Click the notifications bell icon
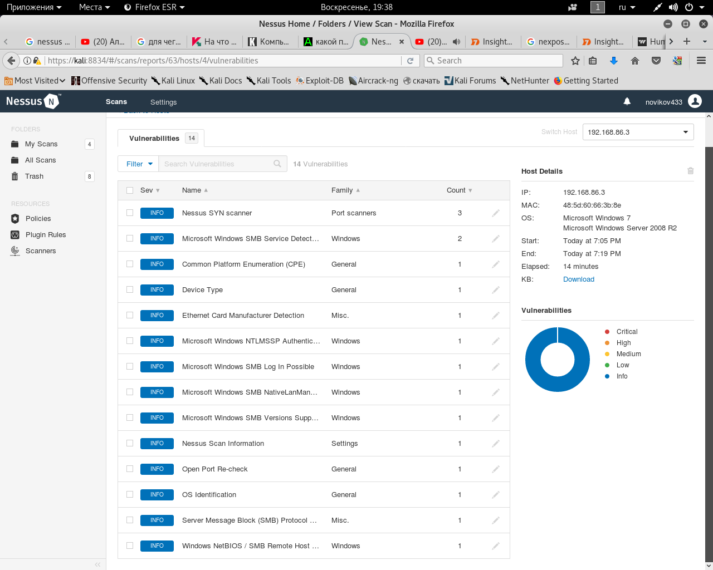Viewport: 713px width, 570px height. tap(627, 101)
